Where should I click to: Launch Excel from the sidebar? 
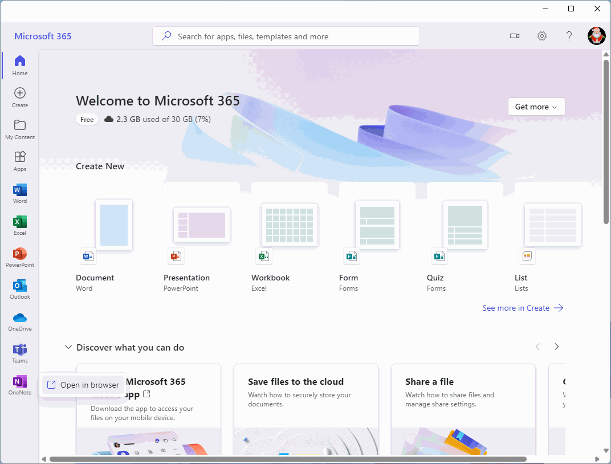(20, 225)
